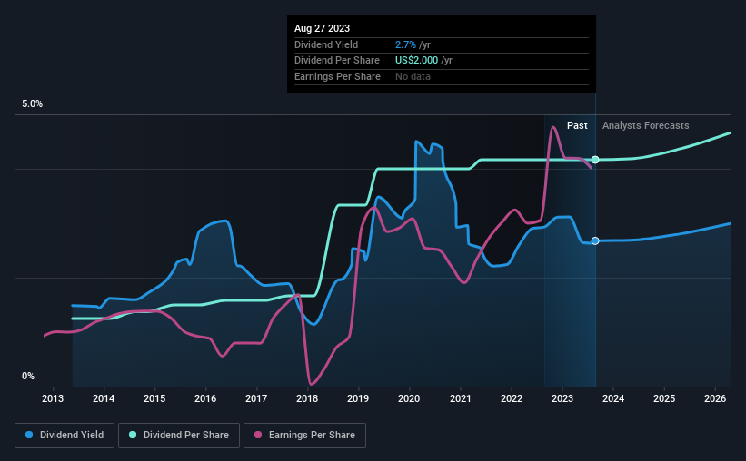Viewport: 746px width, 461px height.
Task: Click the 2022 x-axis label
Action: [512, 398]
